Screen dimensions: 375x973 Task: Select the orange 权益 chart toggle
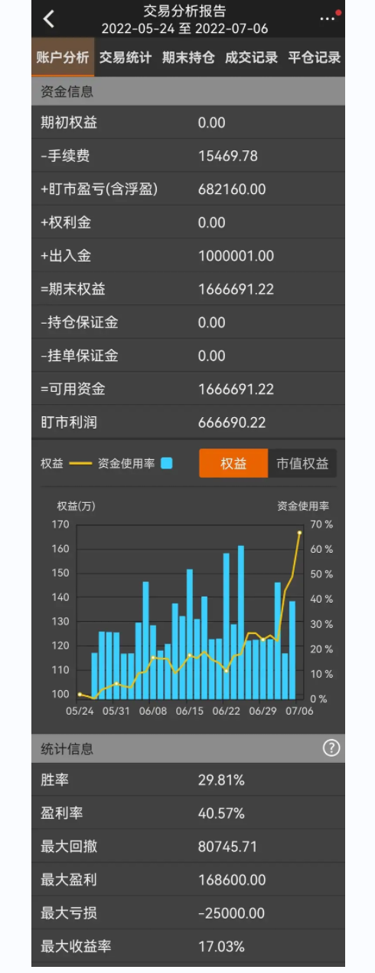[233, 464]
